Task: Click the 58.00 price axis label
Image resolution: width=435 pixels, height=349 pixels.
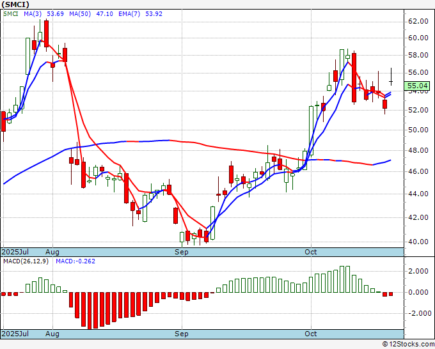Action: click(x=418, y=55)
